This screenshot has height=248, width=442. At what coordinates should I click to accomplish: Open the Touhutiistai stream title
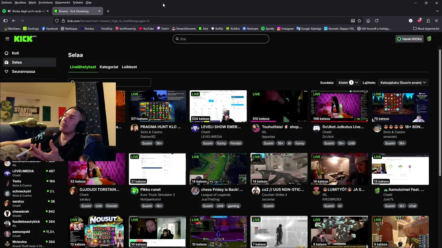pyautogui.click(x=282, y=127)
